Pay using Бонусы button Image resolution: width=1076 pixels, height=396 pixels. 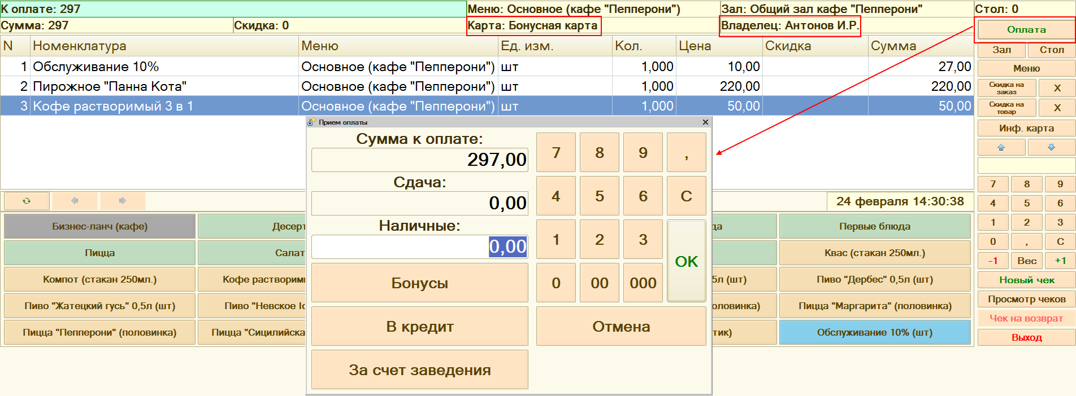[419, 283]
